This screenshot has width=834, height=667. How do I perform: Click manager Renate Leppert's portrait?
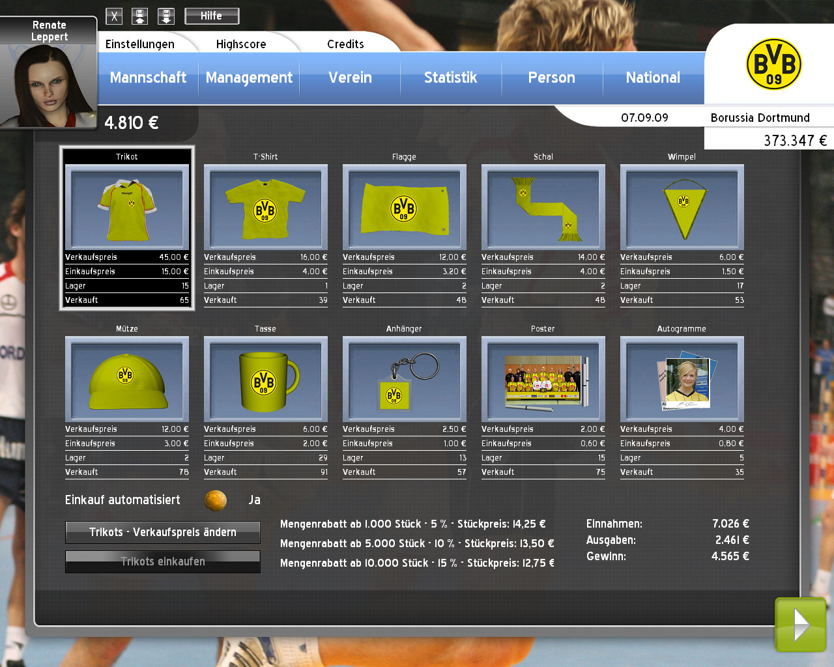[x=48, y=85]
